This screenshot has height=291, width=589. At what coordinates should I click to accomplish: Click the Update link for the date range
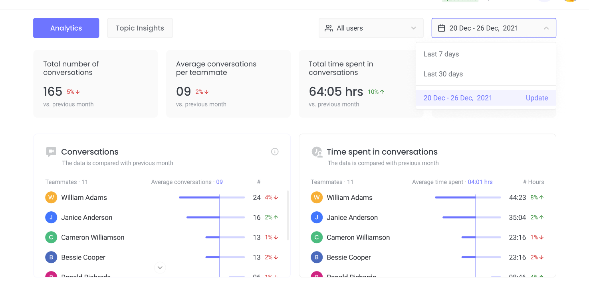536,98
